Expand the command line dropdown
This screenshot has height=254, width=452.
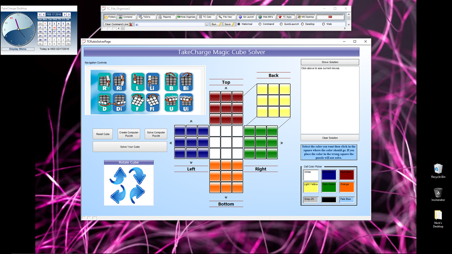point(207,25)
